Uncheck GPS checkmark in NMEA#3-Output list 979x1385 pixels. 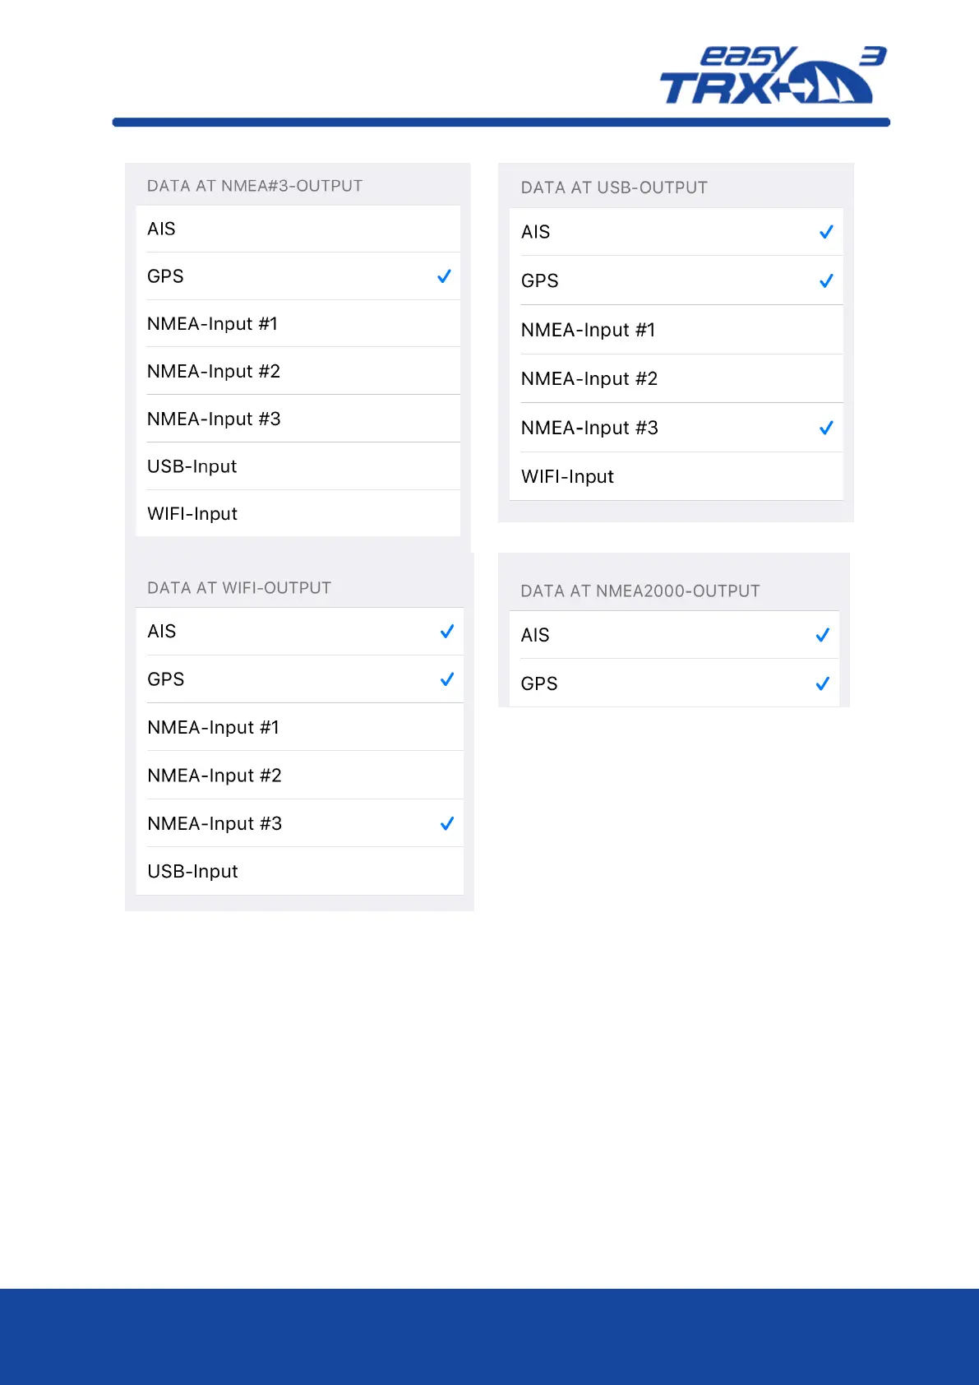pyautogui.click(x=444, y=276)
